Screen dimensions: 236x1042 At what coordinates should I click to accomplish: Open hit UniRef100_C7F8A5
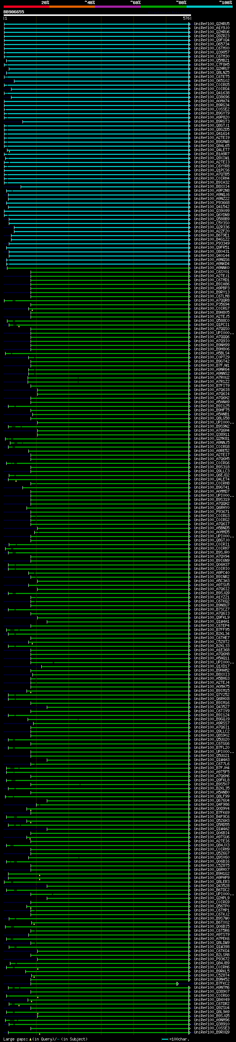pyautogui.click(x=211, y=64)
